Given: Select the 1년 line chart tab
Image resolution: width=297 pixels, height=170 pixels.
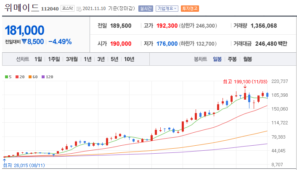Looking at the screenshot, I should (88, 59).
